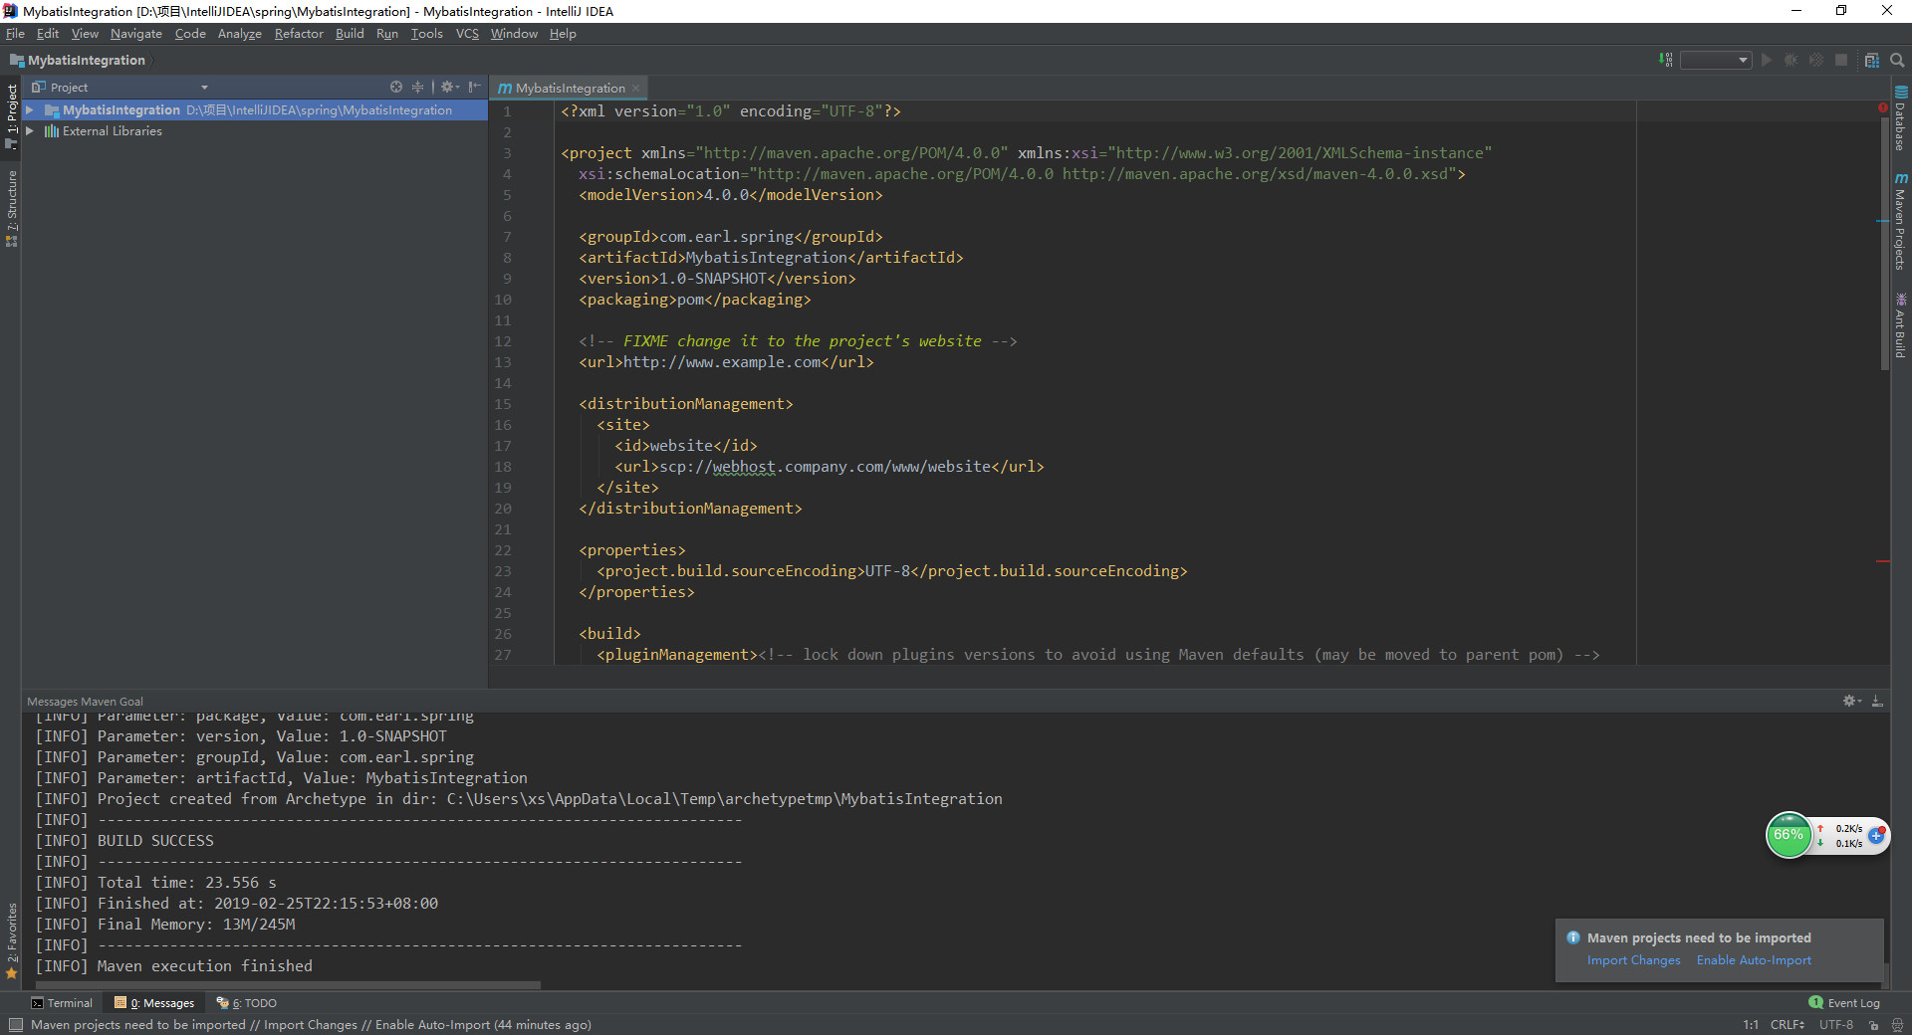1912x1035 pixels.
Task: Open the 0: Messages tool window tab
Action: coord(154,1003)
